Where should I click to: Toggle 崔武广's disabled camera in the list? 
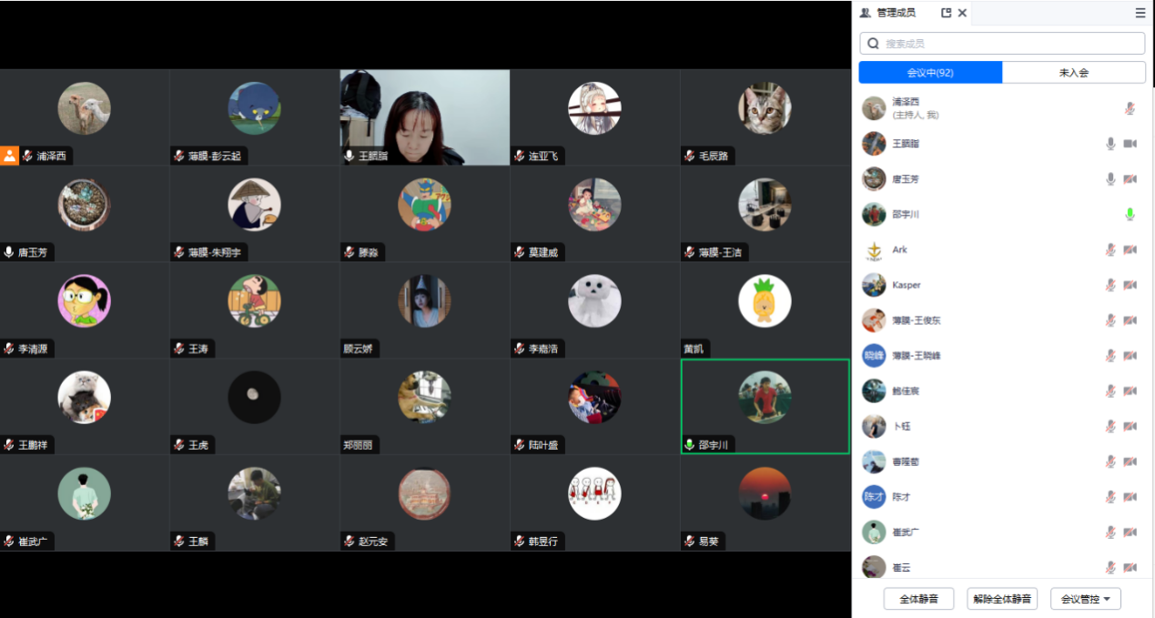pos(1130,532)
